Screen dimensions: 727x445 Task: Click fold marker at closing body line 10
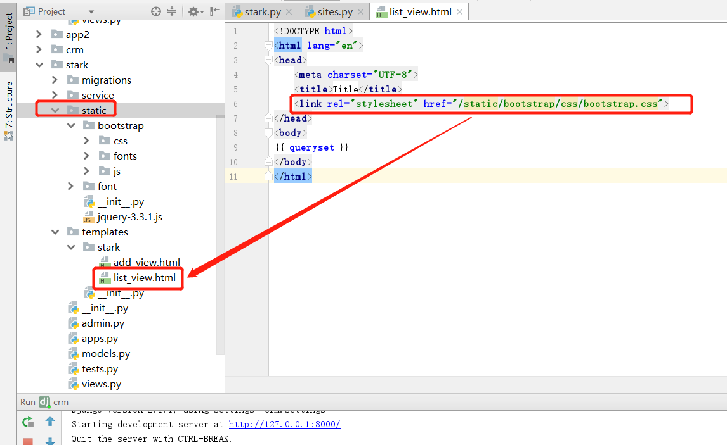pos(268,162)
